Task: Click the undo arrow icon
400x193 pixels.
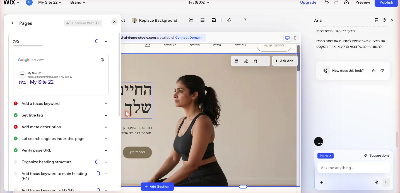Action: click(x=327, y=3)
